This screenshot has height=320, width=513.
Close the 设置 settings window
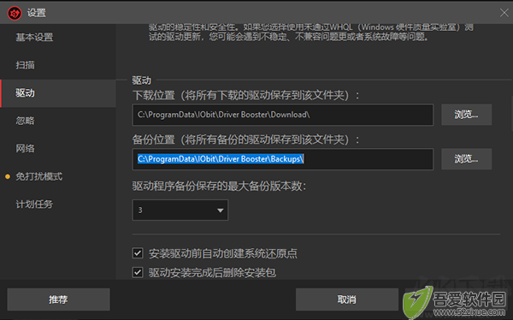click(x=504, y=13)
